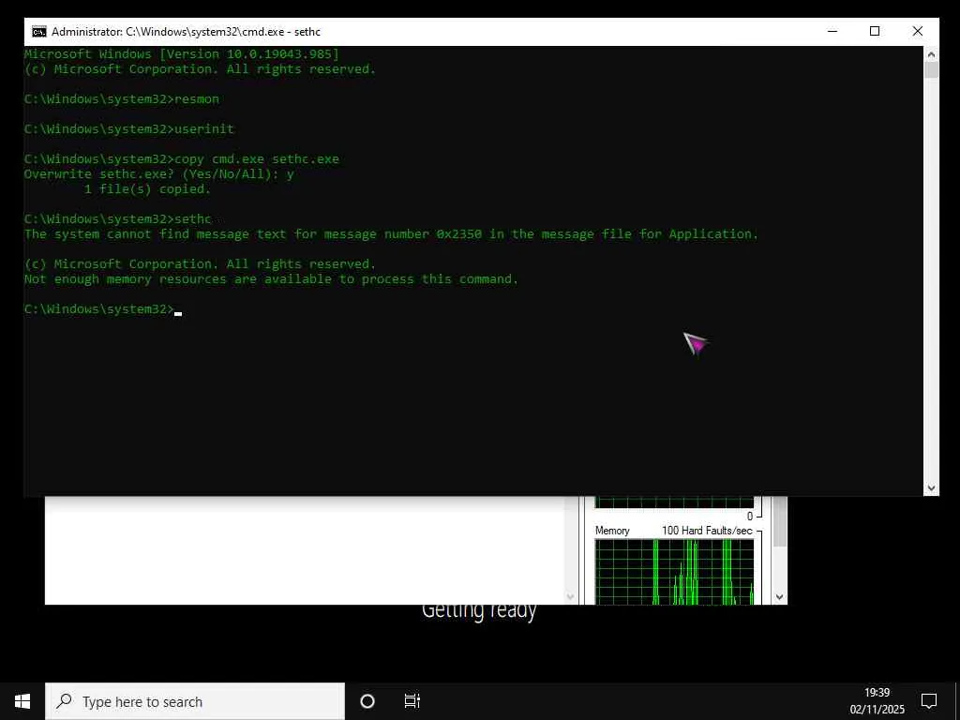This screenshot has width=960, height=720.
Task: Maximize the Administrator cmd.exe window
Action: [875, 31]
